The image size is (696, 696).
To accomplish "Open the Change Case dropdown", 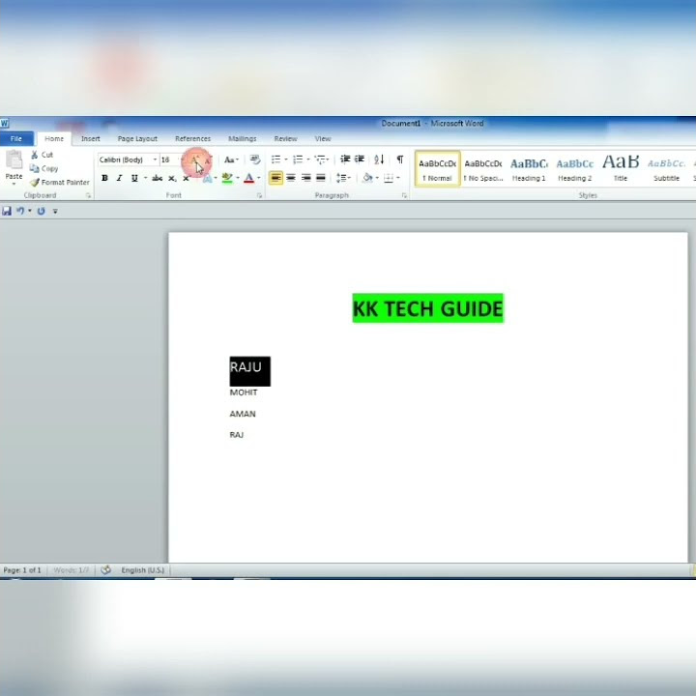I will click(231, 159).
